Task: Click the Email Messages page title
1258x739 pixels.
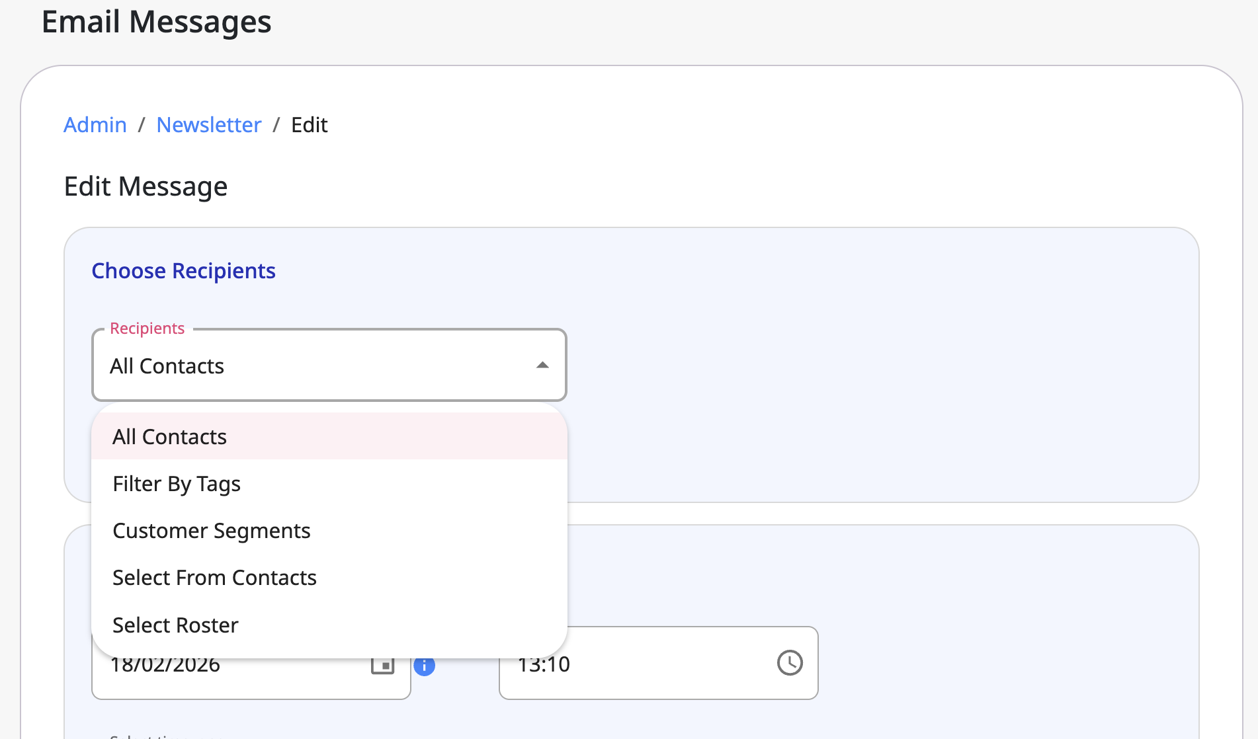Action: pos(156,21)
